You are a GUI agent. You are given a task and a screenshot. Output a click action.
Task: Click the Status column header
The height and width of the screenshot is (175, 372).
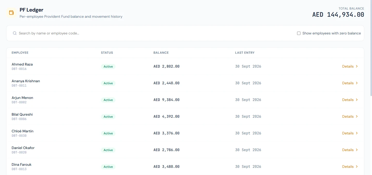coord(107,53)
